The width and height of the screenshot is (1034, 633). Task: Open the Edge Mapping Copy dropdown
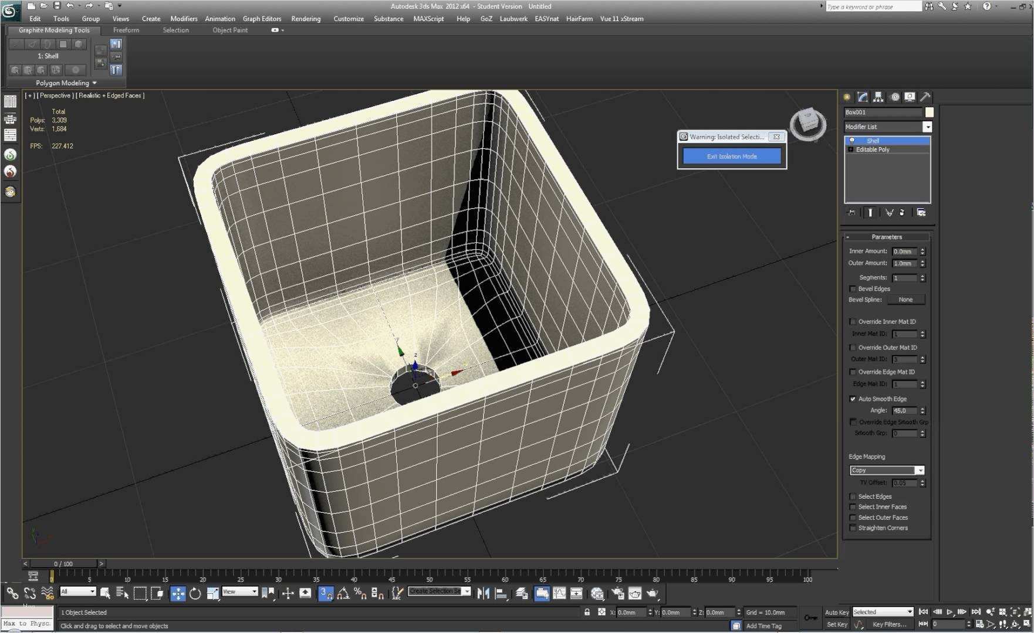click(x=920, y=469)
